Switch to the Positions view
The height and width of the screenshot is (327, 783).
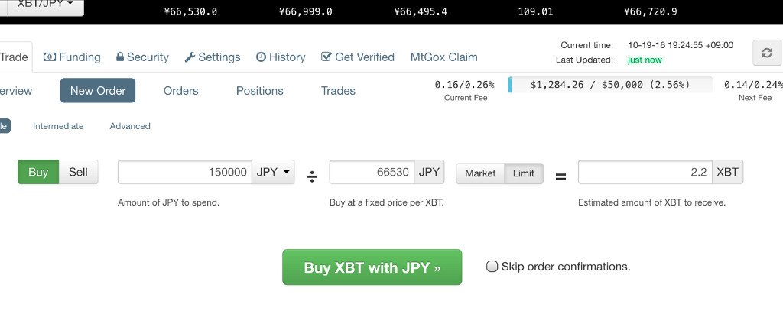click(260, 91)
